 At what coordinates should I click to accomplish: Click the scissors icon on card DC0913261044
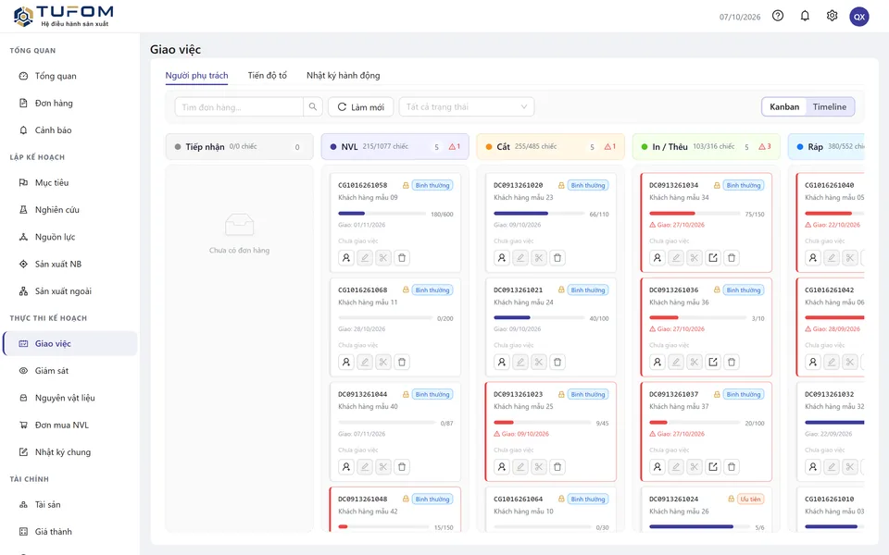[x=383, y=466]
